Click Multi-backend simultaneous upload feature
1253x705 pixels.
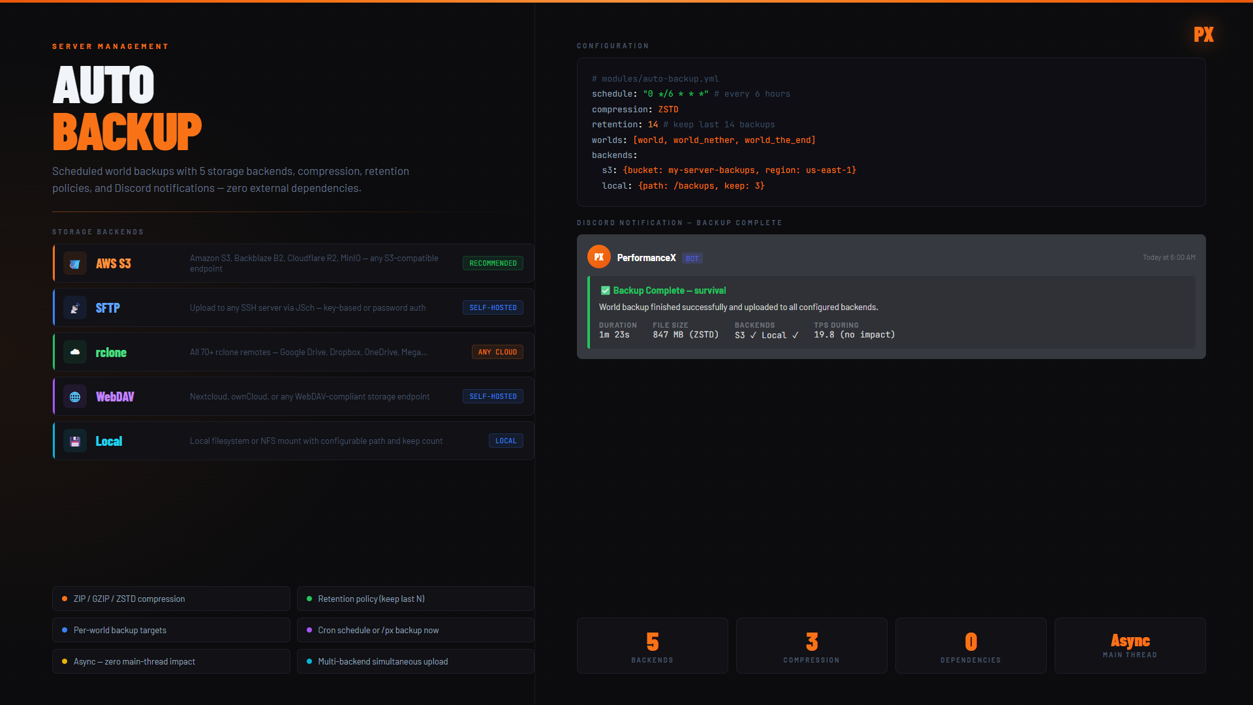pyautogui.click(x=416, y=661)
